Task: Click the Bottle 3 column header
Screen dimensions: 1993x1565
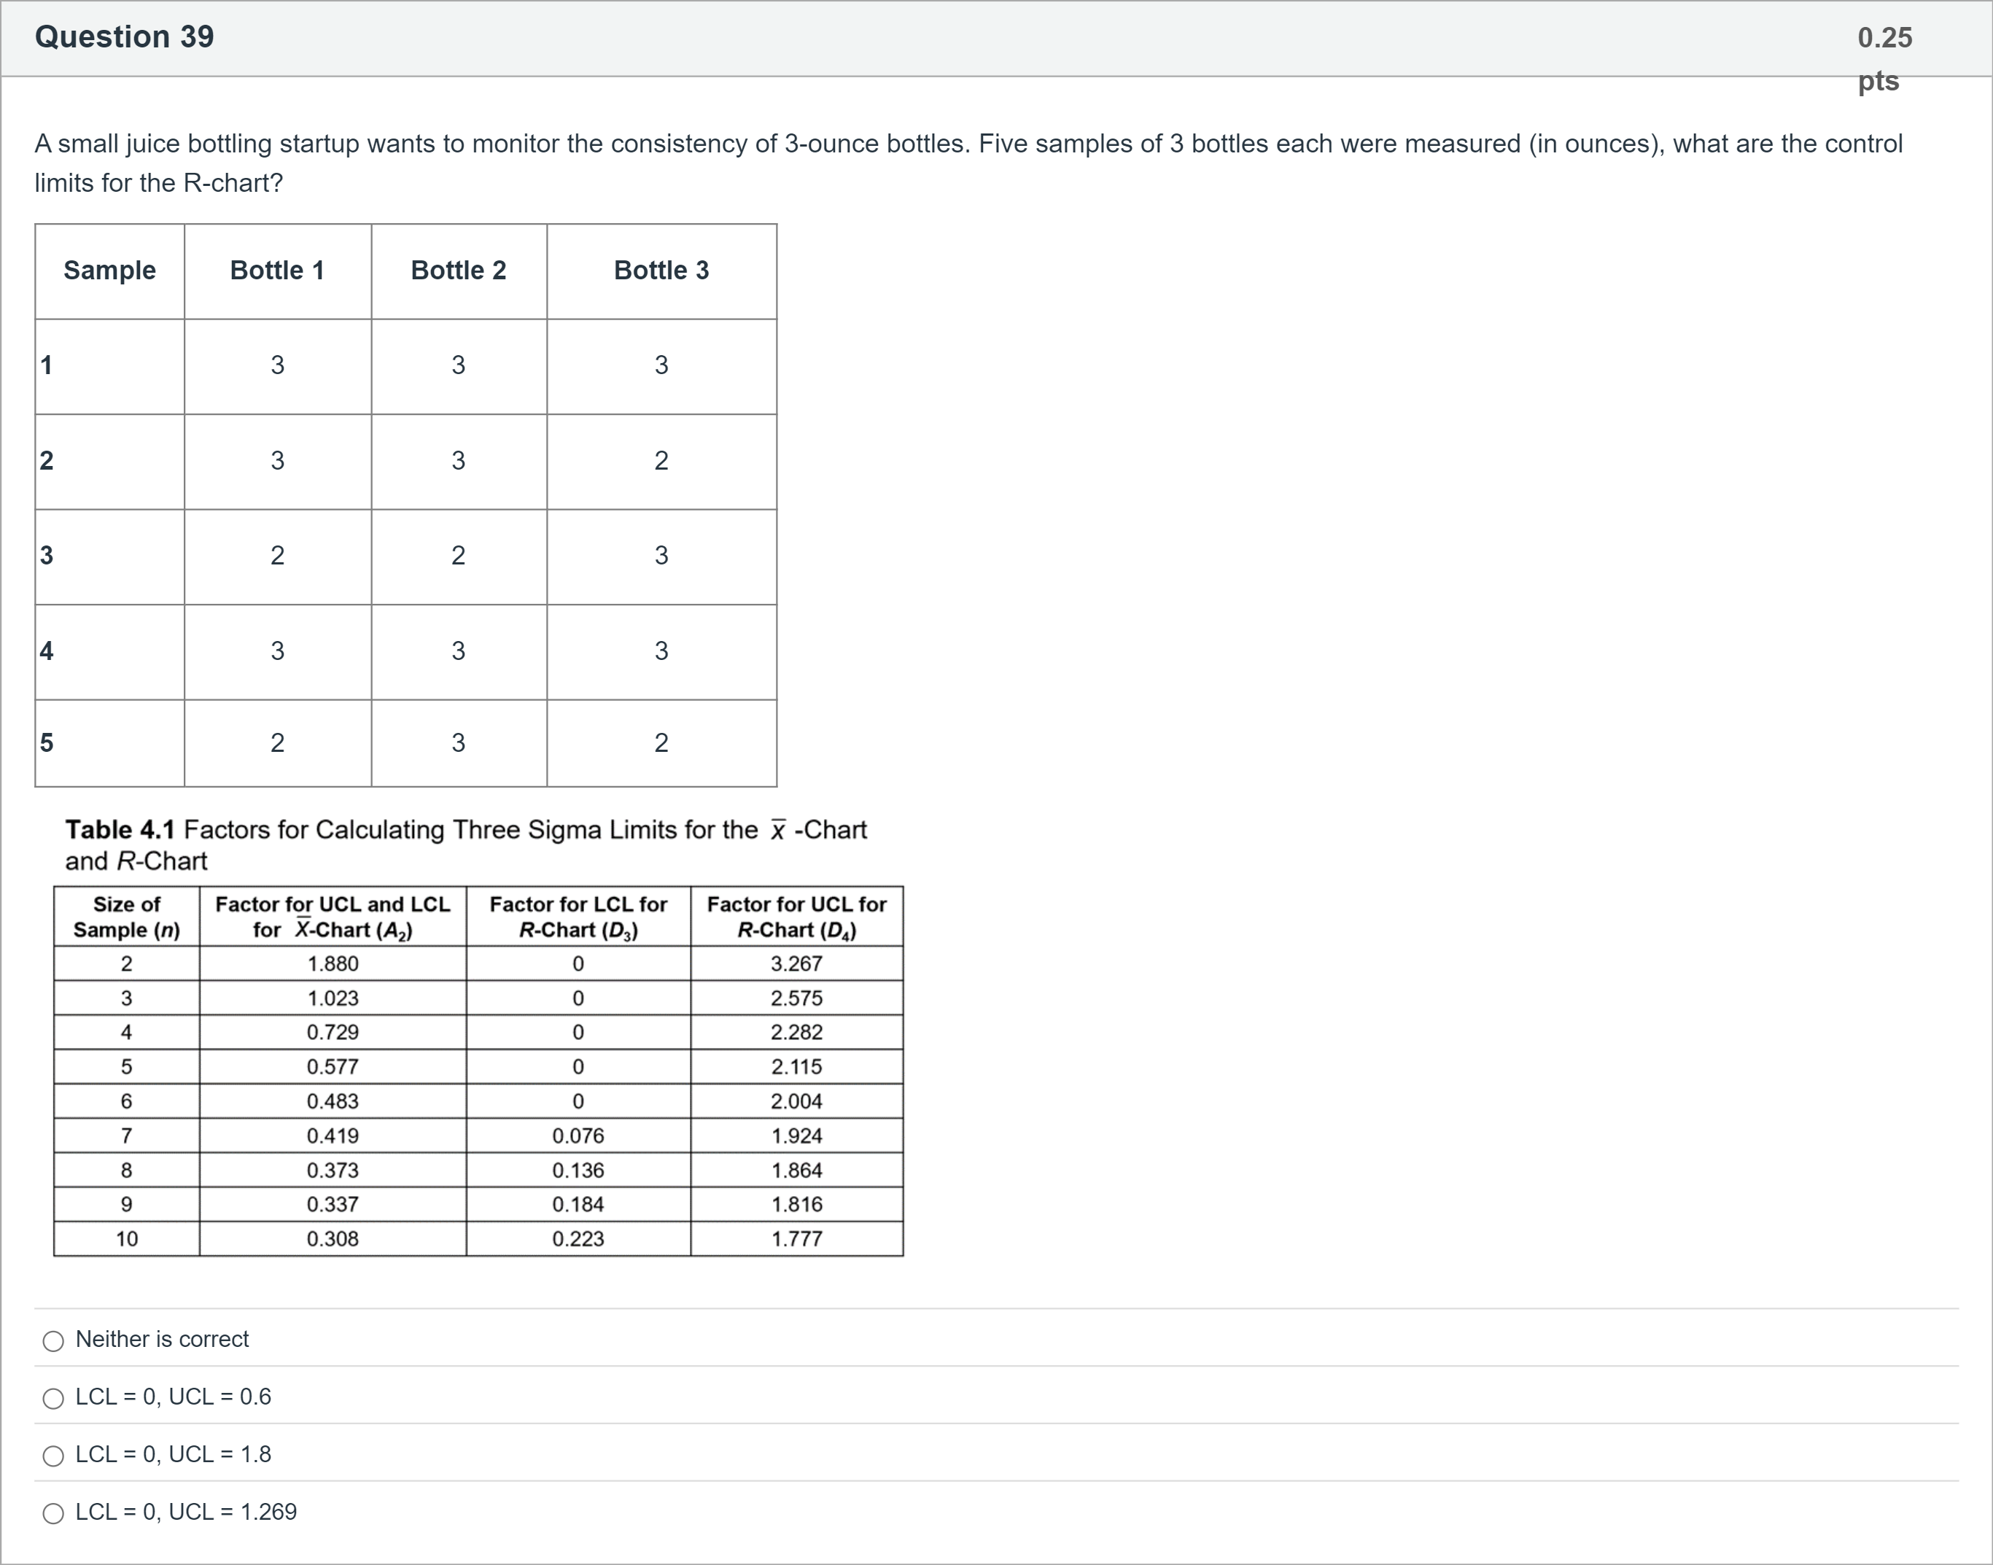Action: [661, 271]
